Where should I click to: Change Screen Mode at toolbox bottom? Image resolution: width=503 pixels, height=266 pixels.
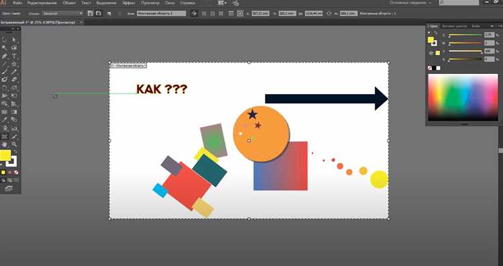pyautogui.click(x=9, y=189)
